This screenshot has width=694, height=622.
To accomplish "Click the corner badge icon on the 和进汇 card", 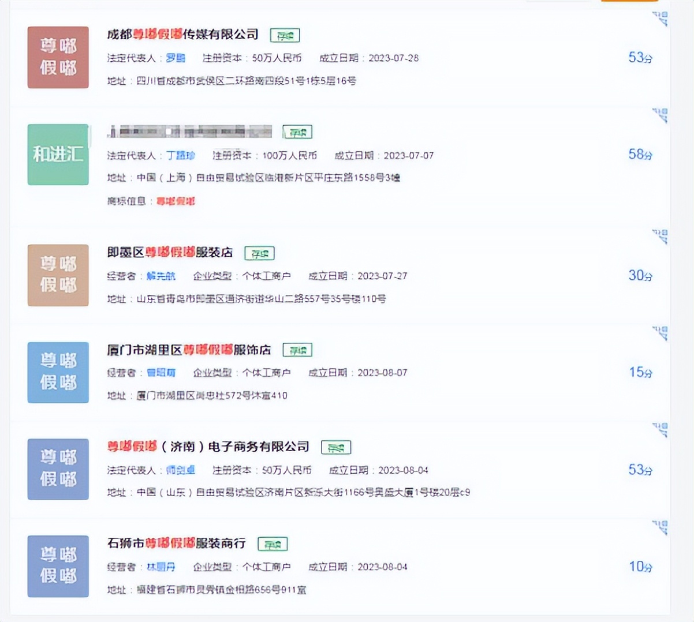I will pyautogui.click(x=658, y=113).
